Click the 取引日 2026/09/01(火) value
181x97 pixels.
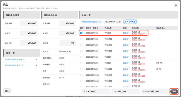click(65, 51)
